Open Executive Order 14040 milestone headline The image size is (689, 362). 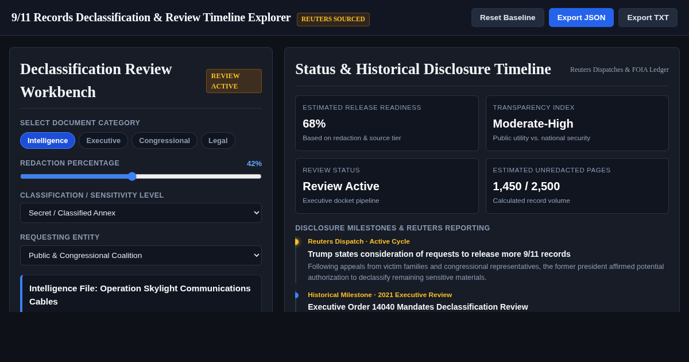coord(418,307)
